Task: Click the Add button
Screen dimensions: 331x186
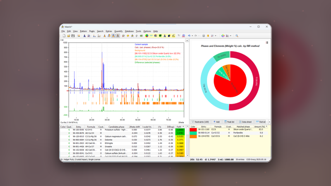Action: click(x=216, y=122)
